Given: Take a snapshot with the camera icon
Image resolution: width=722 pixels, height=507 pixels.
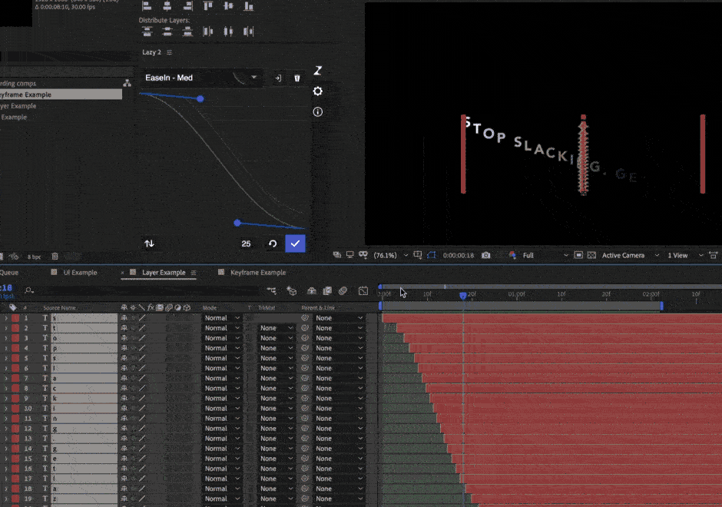Looking at the screenshot, I should coord(485,254).
